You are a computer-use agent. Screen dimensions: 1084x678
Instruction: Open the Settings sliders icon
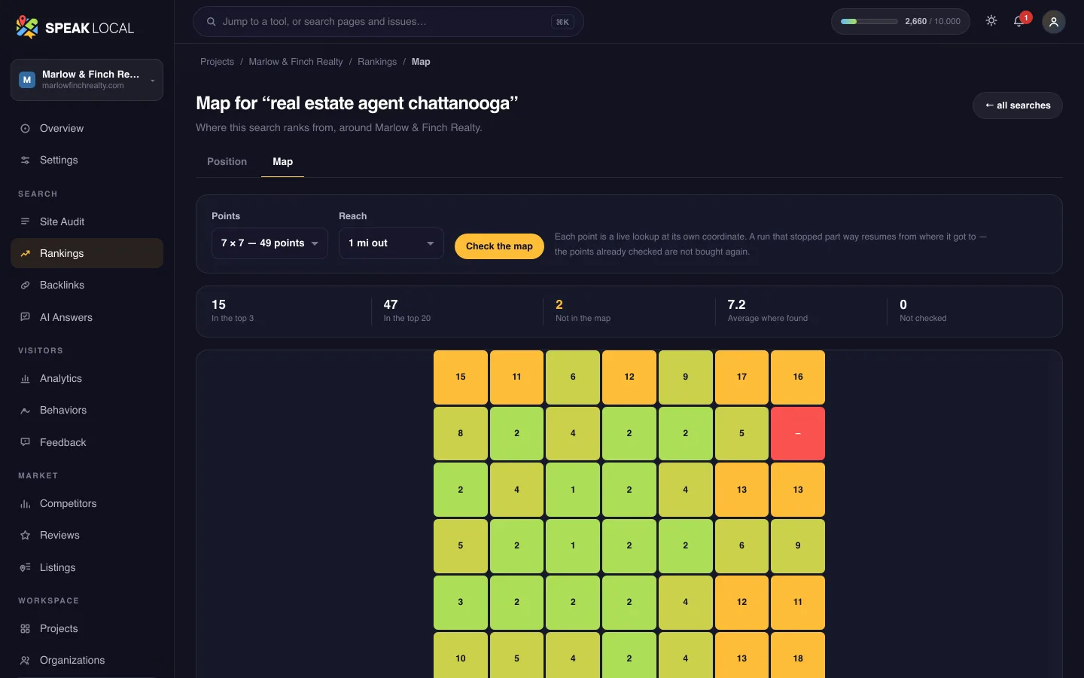pyautogui.click(x=25, y=160)
